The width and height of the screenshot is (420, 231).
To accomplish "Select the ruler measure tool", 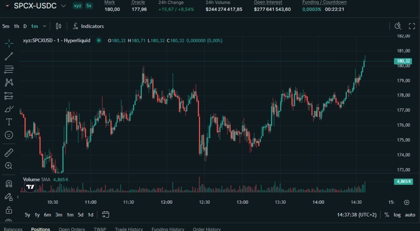I will [x=9, y=152].
